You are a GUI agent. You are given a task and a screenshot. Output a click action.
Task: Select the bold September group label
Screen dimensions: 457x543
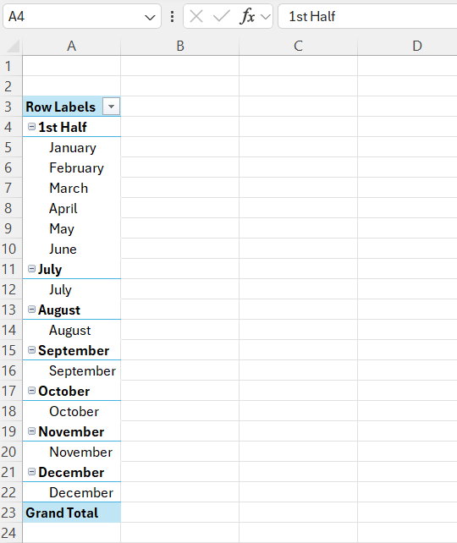74,351
